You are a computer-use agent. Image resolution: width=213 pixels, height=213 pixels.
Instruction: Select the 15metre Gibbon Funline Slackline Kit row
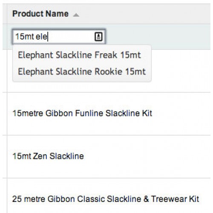point(109,114)
